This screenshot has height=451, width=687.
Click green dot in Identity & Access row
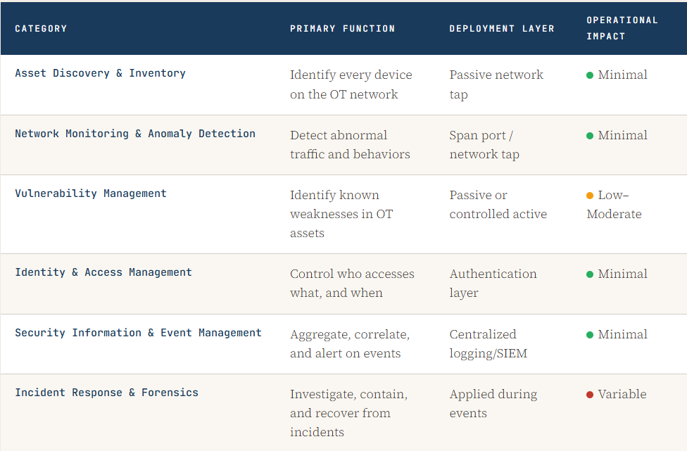click(x=590, y=274)
